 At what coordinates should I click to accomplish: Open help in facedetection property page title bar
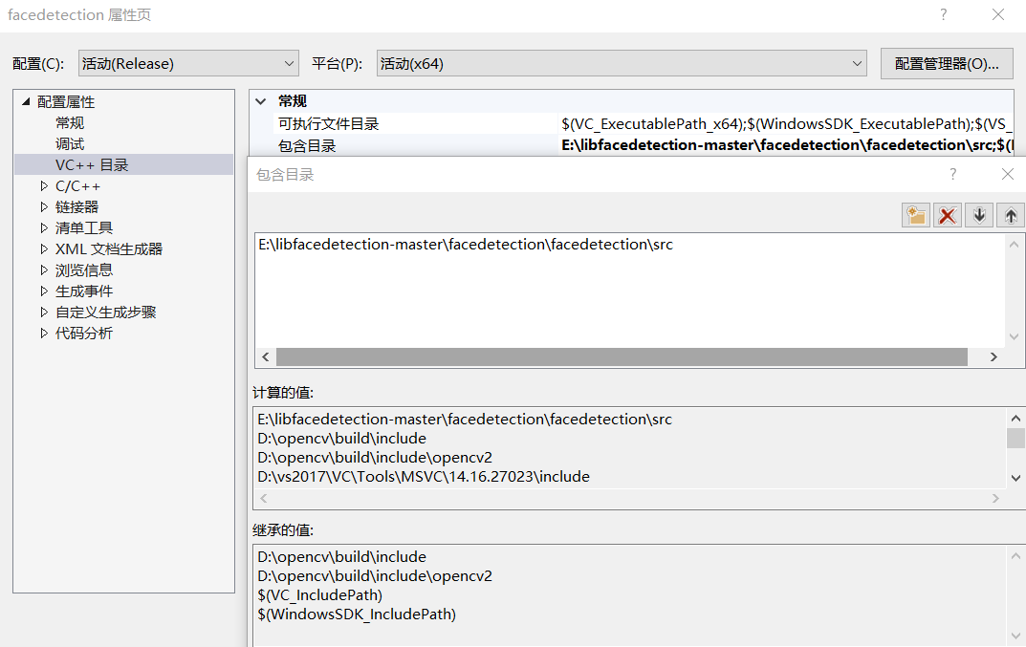point(943,14)
